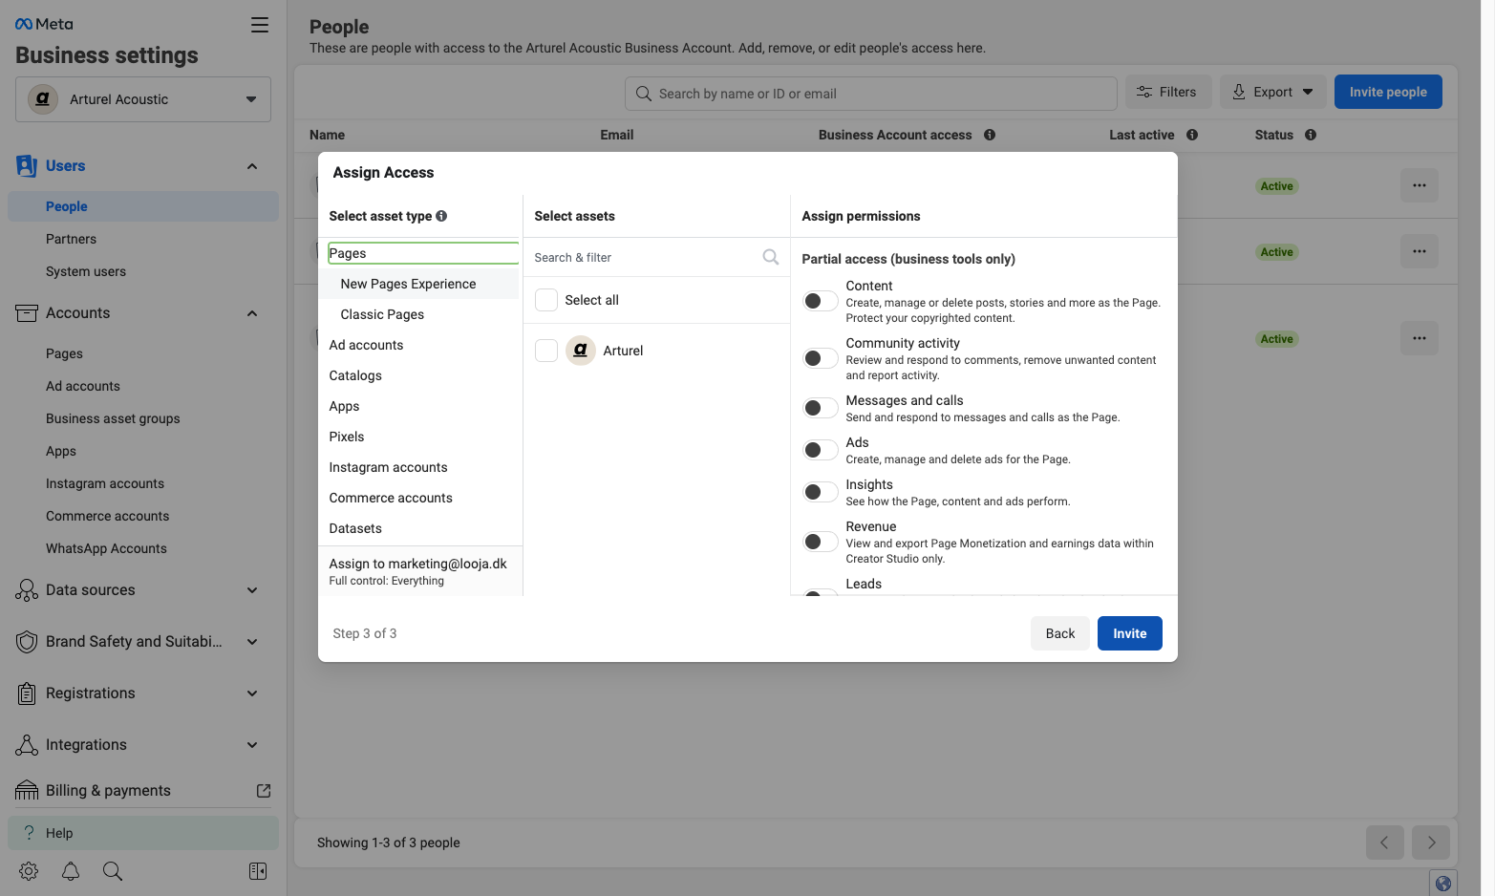Enable the Community activity toggle
The image size is (1495, 896).
coord(821,358)
